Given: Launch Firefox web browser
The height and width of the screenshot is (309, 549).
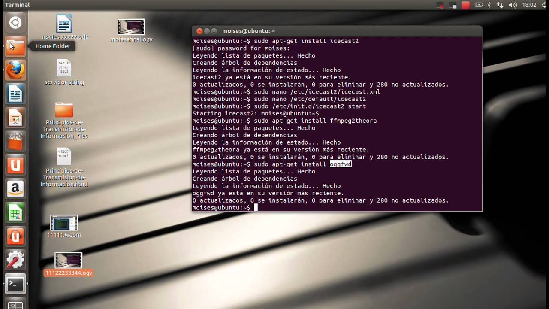Looking at the screenshot, I should click(15, 70).
